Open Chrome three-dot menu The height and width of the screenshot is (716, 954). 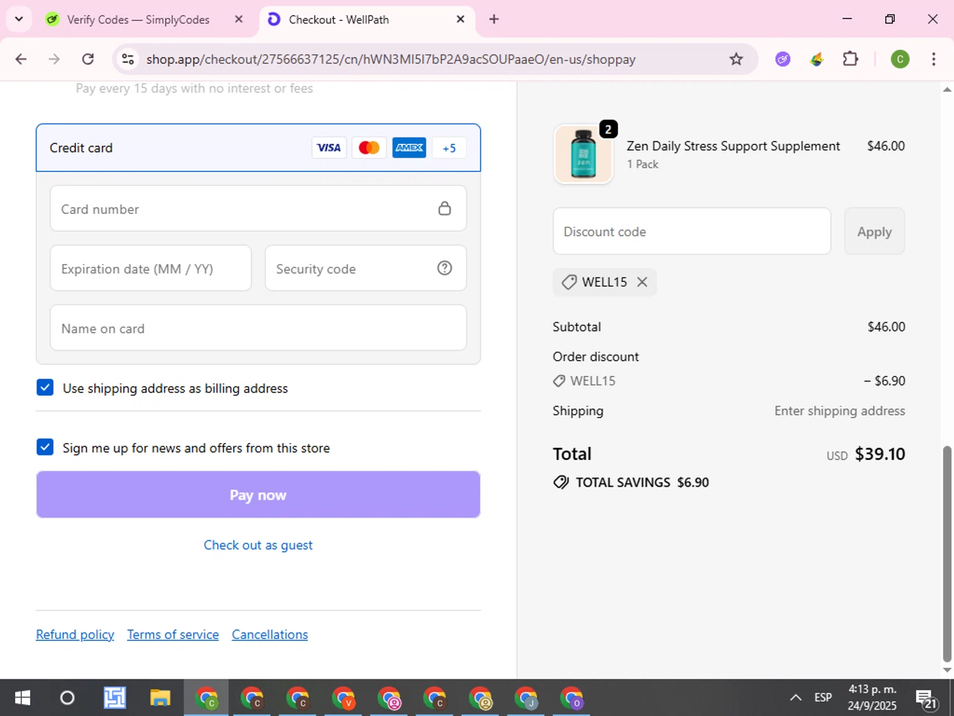934,59
